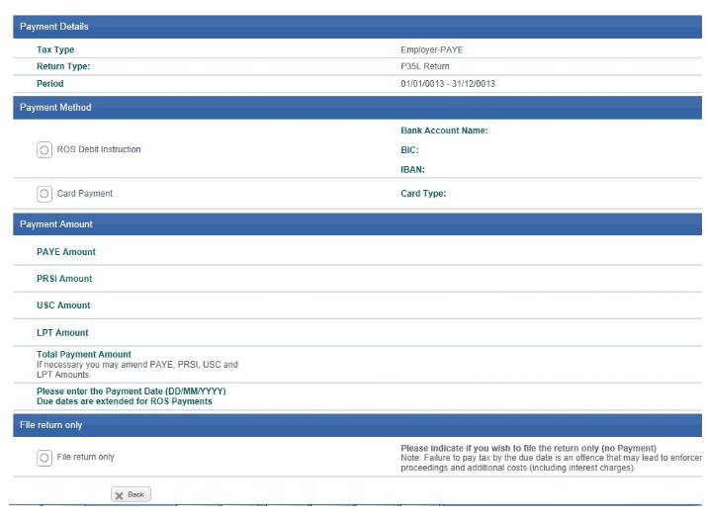Click the Bank Account Name label
Image resolution: width=706 pixels, height=520 pixels.
[444, 130]
